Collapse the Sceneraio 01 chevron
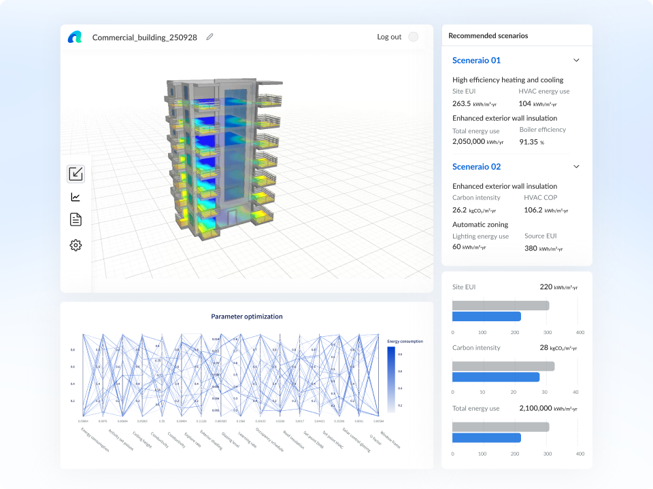 (576, 60)
